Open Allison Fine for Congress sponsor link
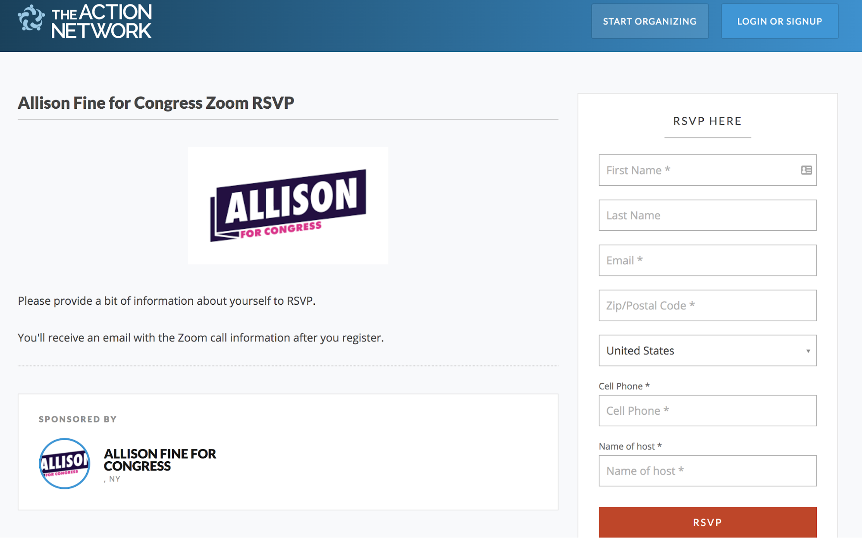862x538 pixels. point(160,460)
